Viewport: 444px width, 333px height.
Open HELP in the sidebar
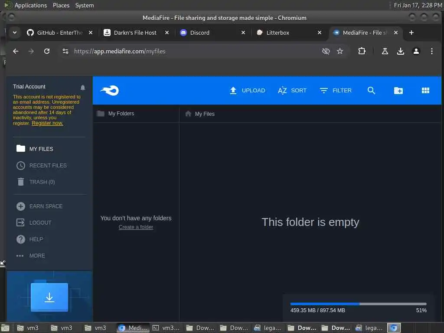(30, 239)
